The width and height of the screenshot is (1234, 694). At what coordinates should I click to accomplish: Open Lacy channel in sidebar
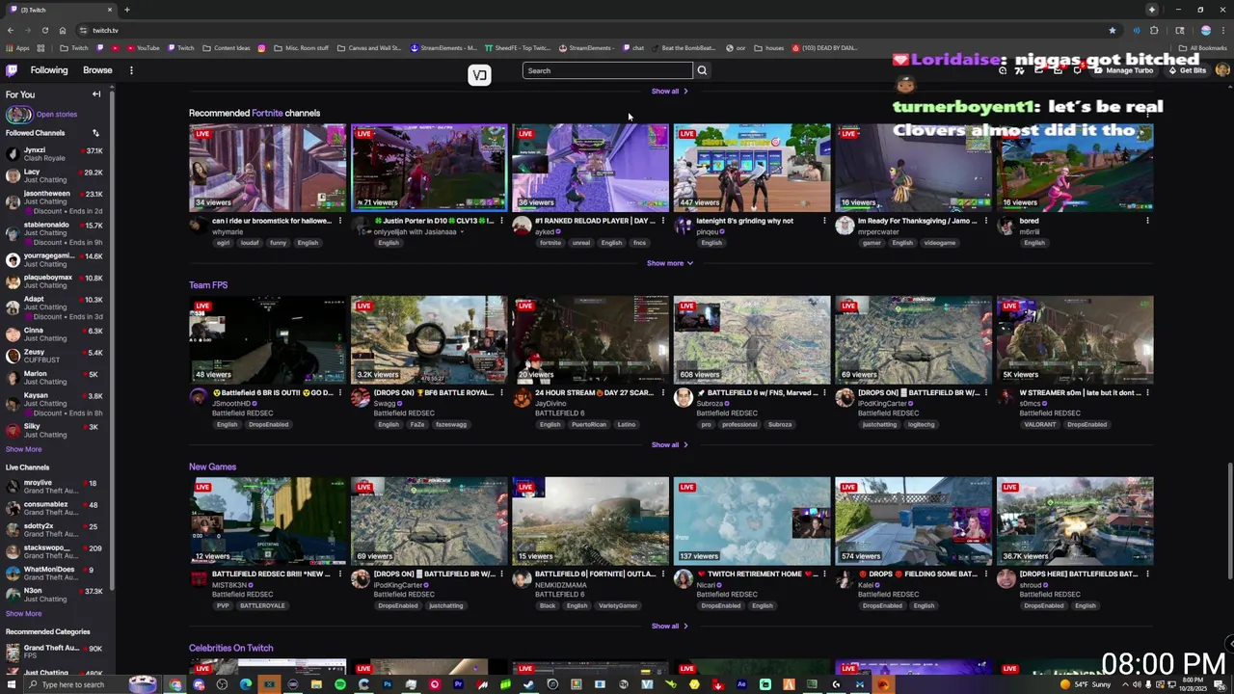tap(56, 175)
